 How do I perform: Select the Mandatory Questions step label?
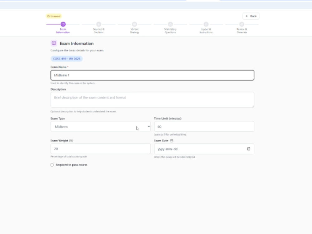pos(170,31)
